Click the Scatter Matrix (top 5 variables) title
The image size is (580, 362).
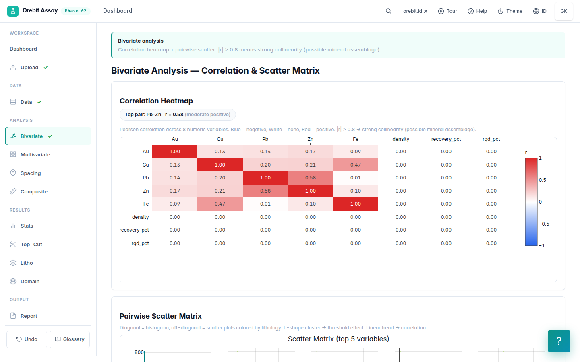pos(338,339)
